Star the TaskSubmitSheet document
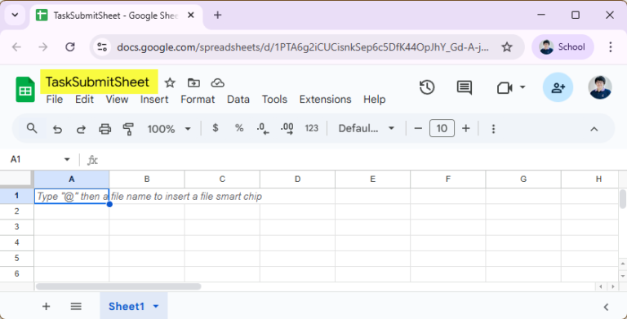 [x=170, y=82]
